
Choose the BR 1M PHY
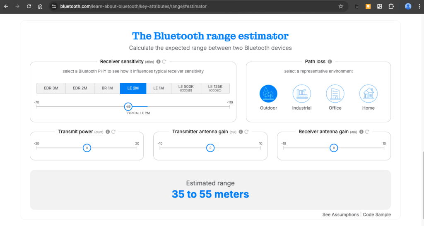coord(107,89)
